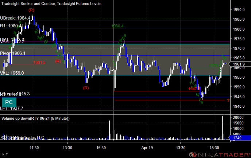Click the Pivot: 1966.1 label

pos(13,53)
